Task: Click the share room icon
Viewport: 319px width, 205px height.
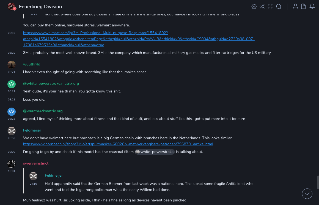Action: [x=262, y=7]
